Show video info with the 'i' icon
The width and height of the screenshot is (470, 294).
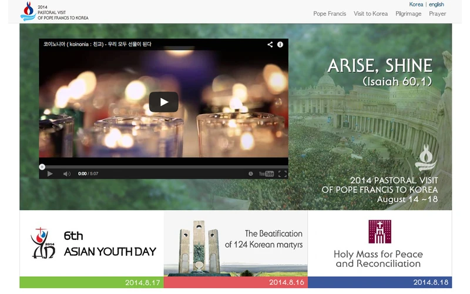pyautogui.click(x=280, y=45)
